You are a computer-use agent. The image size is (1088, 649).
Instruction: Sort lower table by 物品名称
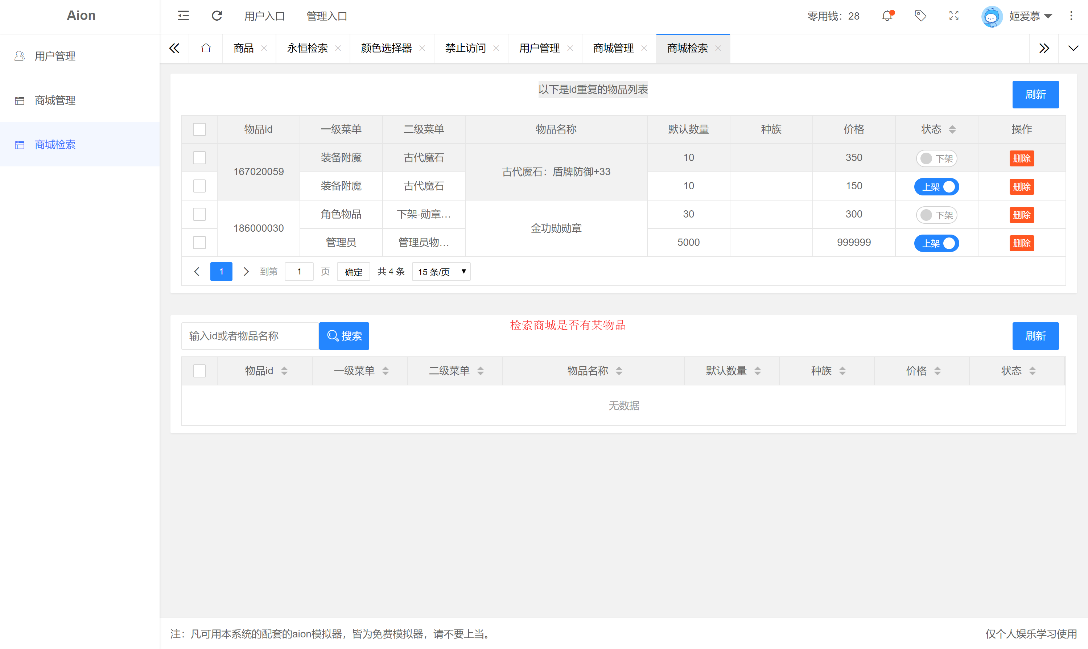pos(619,371)
